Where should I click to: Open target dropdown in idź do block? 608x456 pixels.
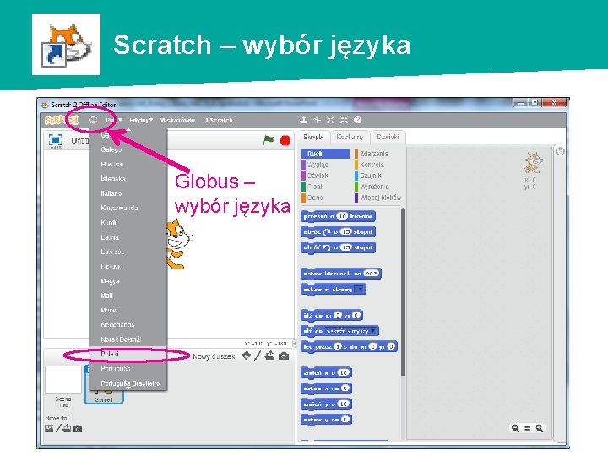click(373, 331)
